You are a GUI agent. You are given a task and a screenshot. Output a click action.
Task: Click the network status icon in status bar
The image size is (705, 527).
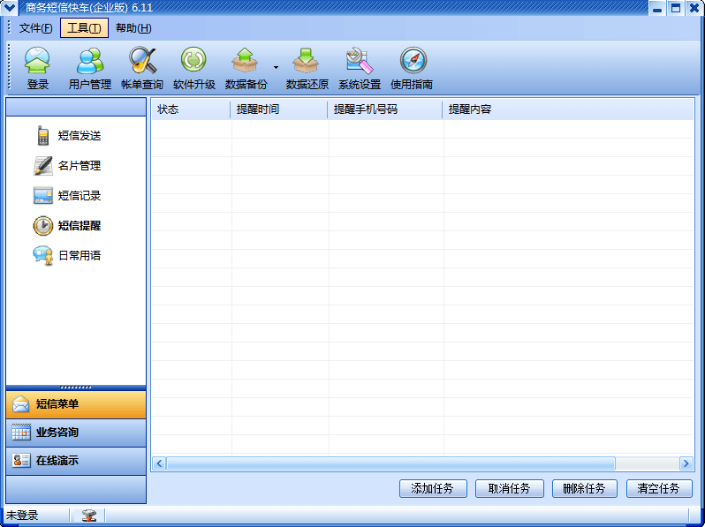[x=88, y=516]
